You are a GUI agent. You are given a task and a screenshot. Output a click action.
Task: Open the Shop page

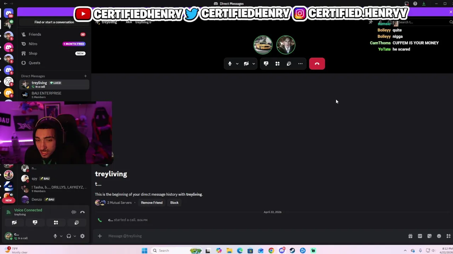pos(54,53)
